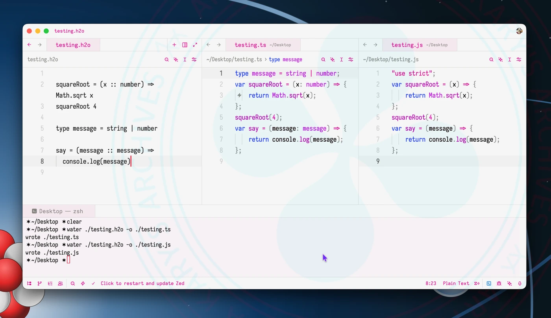
Task: Open the new item plus menu
Action: [x=174, y=45]
